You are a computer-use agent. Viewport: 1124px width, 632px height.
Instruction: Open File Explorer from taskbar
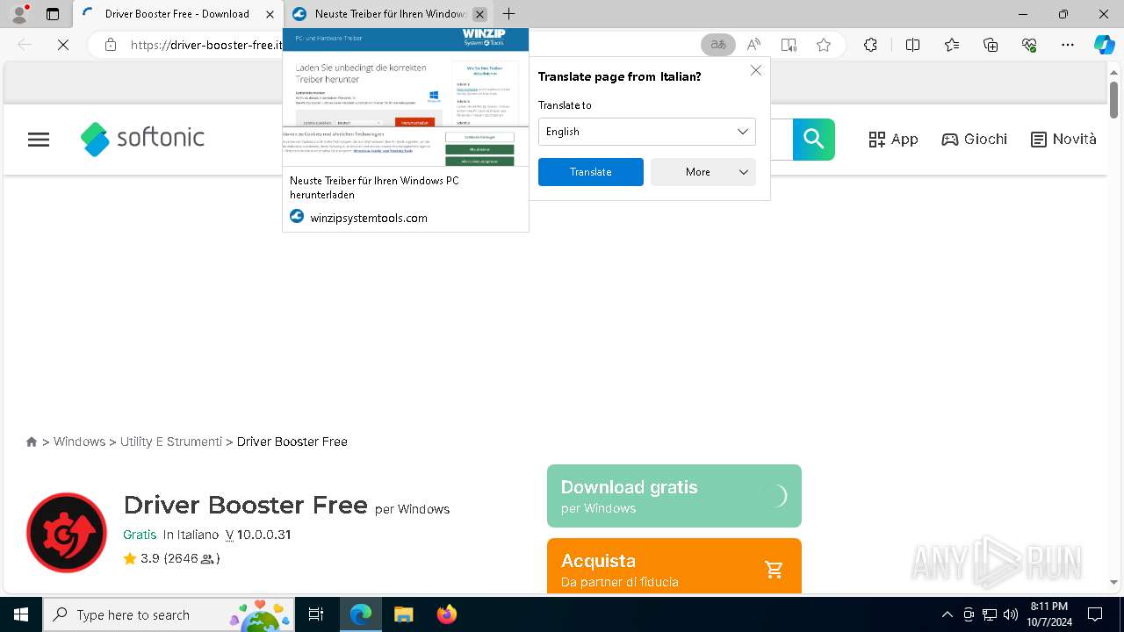click(x=403, y=614)
